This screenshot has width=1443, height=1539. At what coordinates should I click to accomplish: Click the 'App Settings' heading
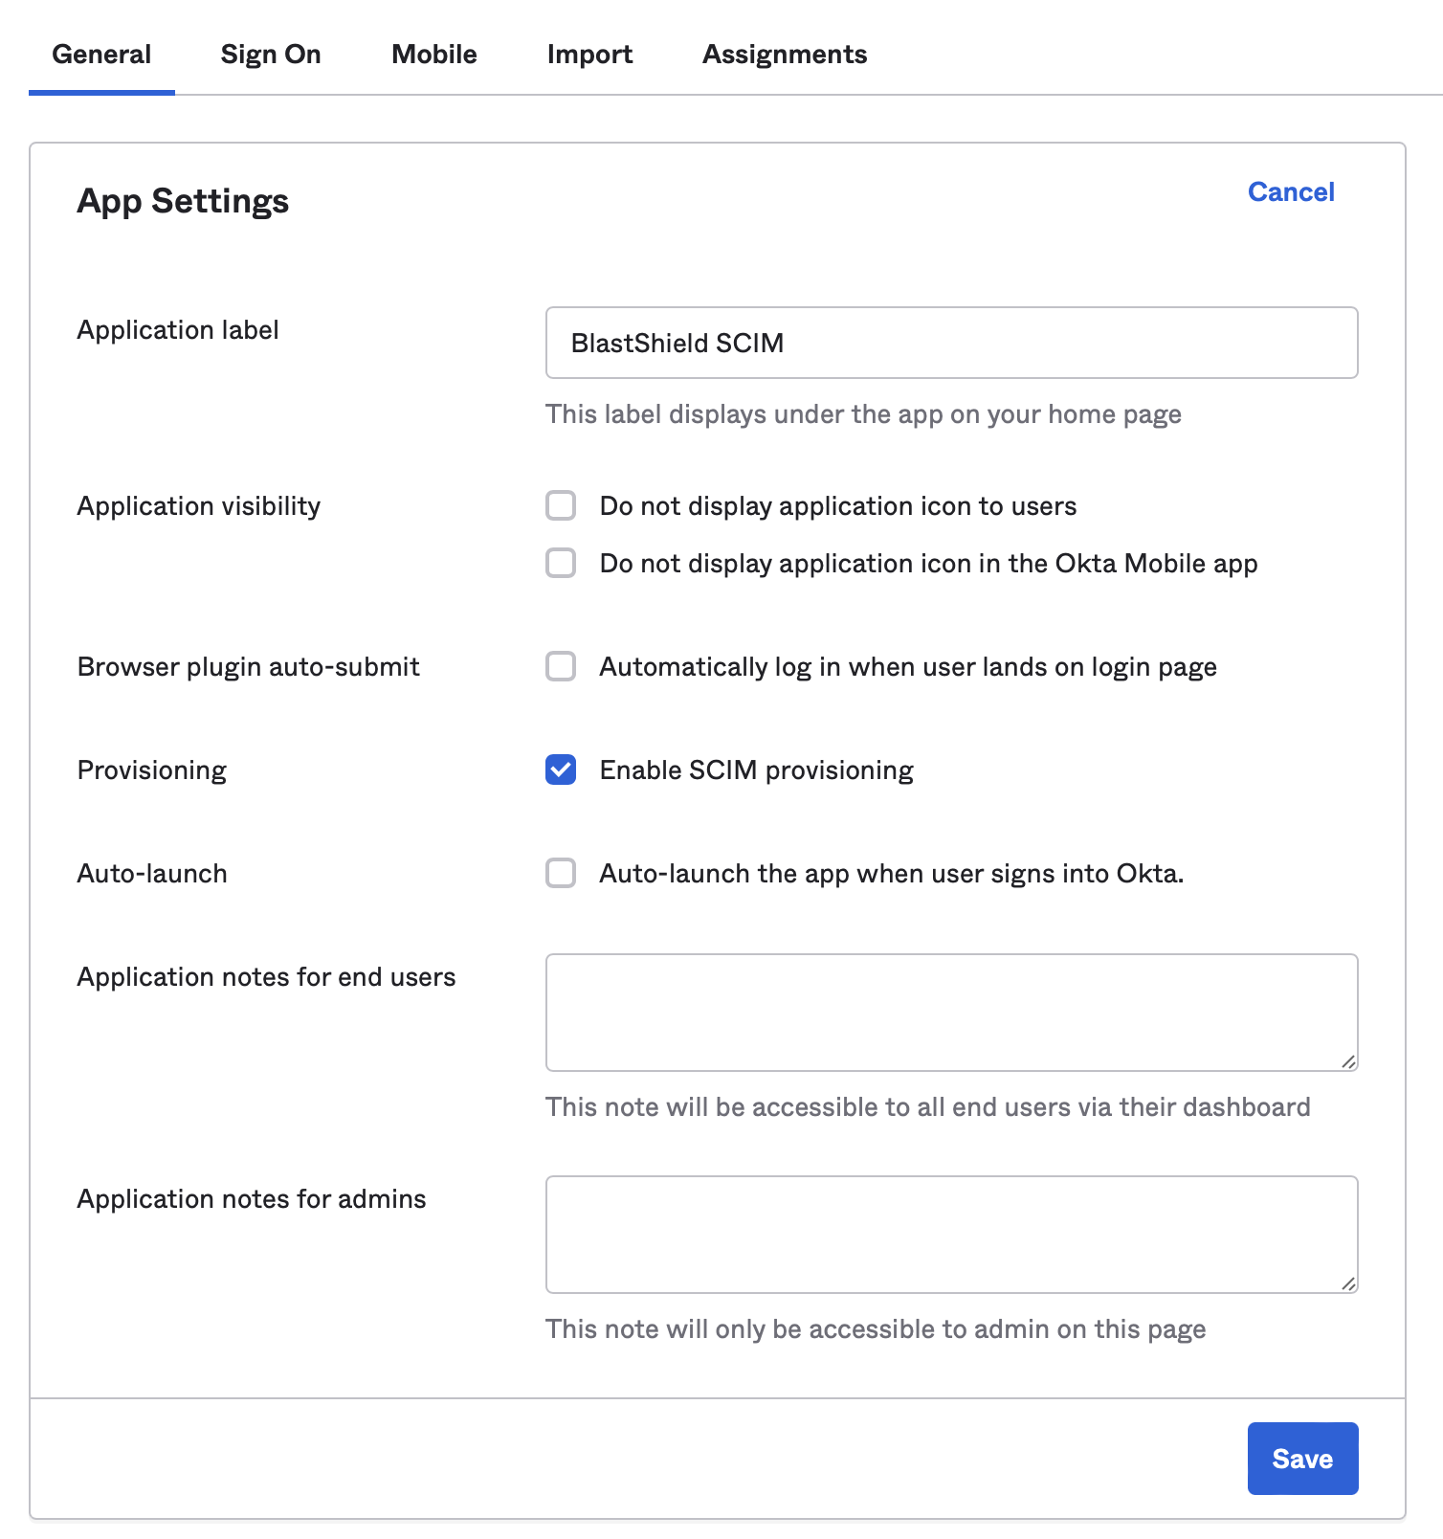(x=183, y=201)
